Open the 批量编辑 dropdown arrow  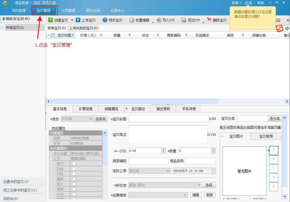pos(153,23)
